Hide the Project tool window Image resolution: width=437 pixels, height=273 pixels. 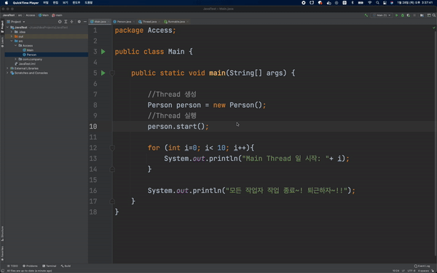(x=84, y=21)
